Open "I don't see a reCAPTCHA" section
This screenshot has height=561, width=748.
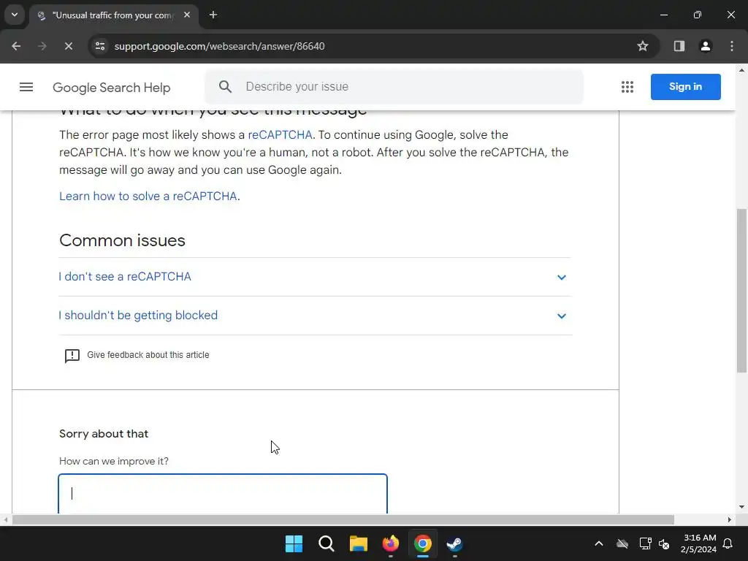pos(315,277)
